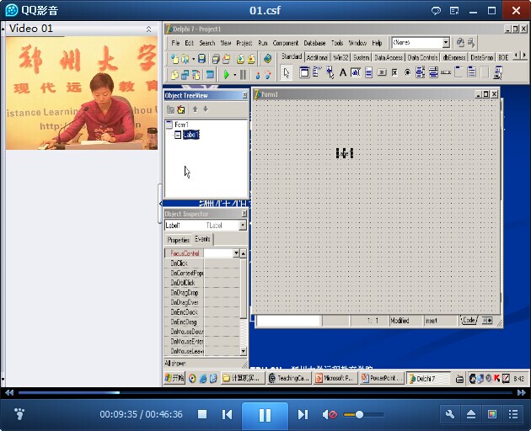Screen dimensions: 531x431
Task: Expand the <None> desktop combo box
Action: click(446, 43)
